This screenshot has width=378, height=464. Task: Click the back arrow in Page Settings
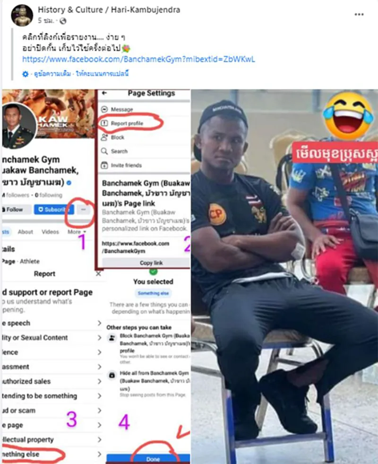click(x=104, y=93)
